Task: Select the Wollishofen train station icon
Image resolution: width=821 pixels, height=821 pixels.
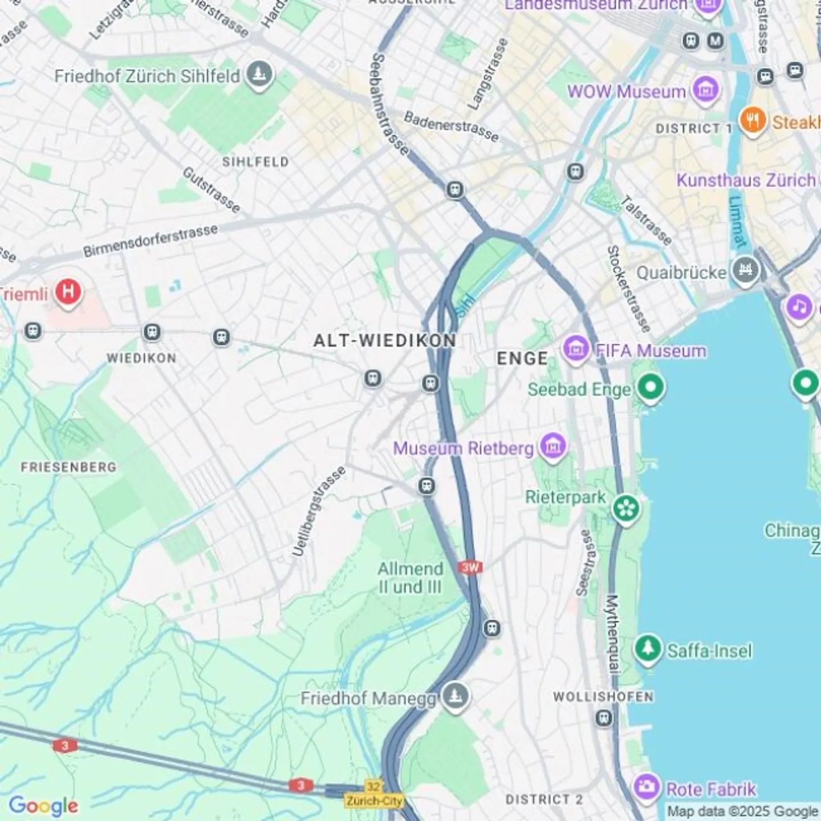Action: 604,718
